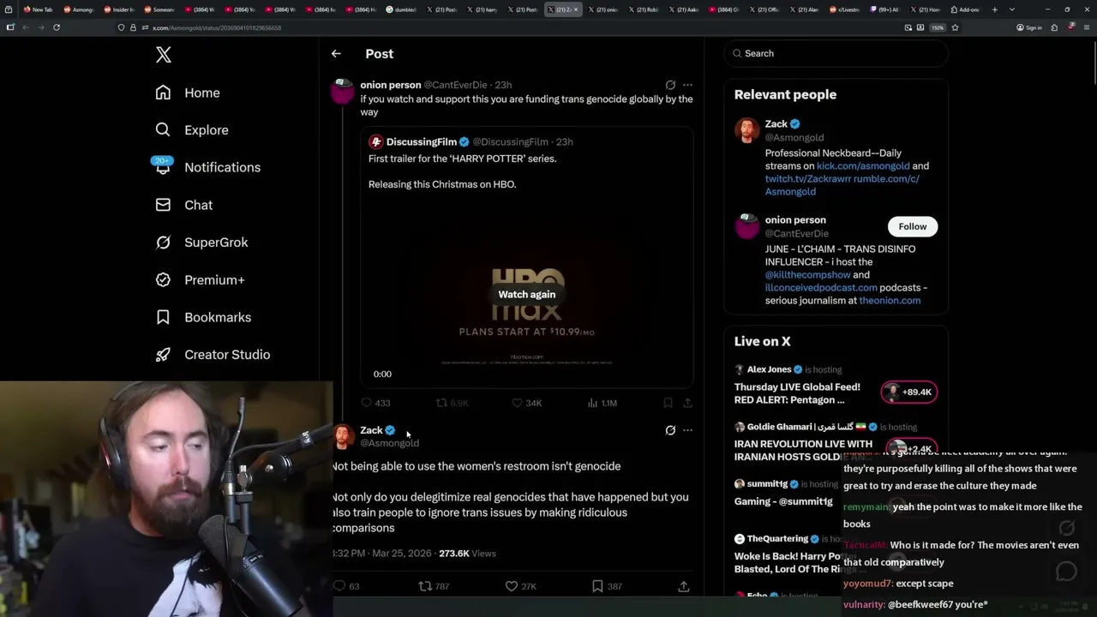Click the 273.6K Views count

(467, 554)
